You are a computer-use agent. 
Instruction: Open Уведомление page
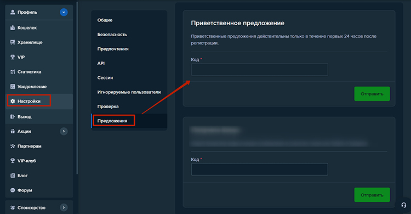click(39, 86)
